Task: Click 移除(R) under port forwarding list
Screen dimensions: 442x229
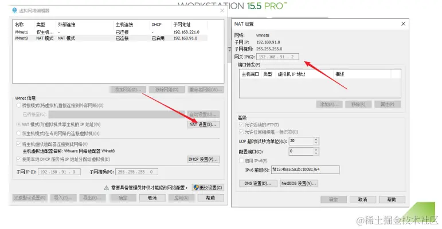Action: pos(358,104)
